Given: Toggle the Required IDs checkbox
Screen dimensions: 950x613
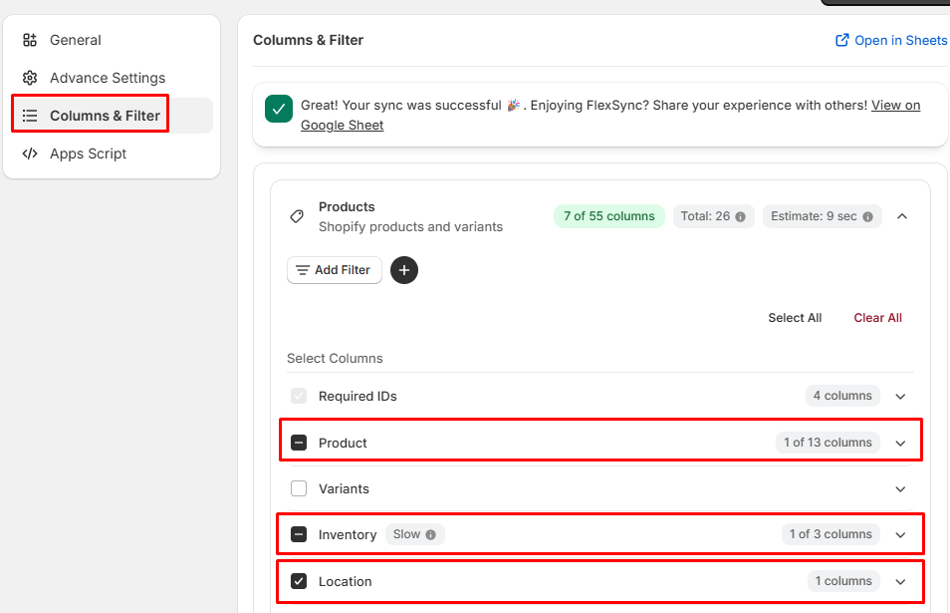Looking at the screenshot, I should 299,396.
